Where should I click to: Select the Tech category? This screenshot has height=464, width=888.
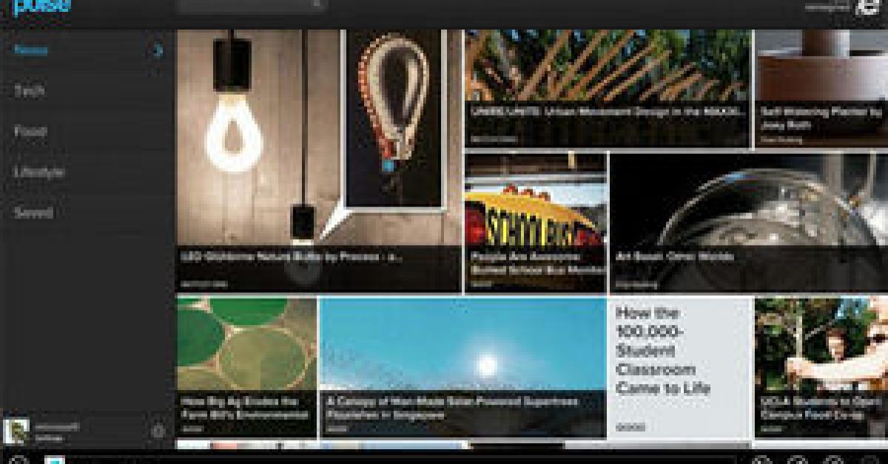tap(30, 90)
